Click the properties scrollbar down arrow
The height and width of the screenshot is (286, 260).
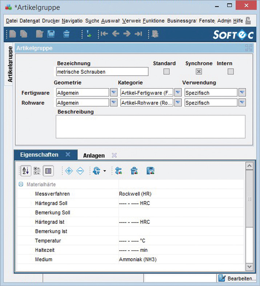pyautogui.click(x=249, y=267)
